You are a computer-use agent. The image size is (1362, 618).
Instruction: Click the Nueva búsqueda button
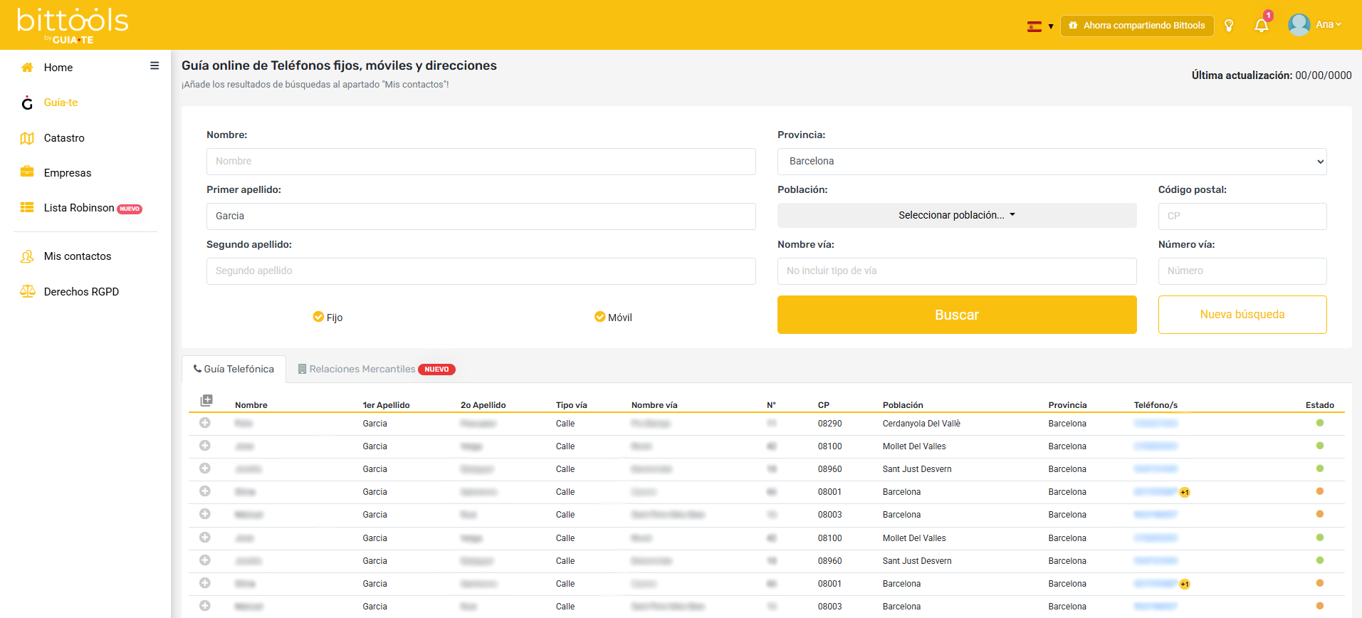point(1242,315)
